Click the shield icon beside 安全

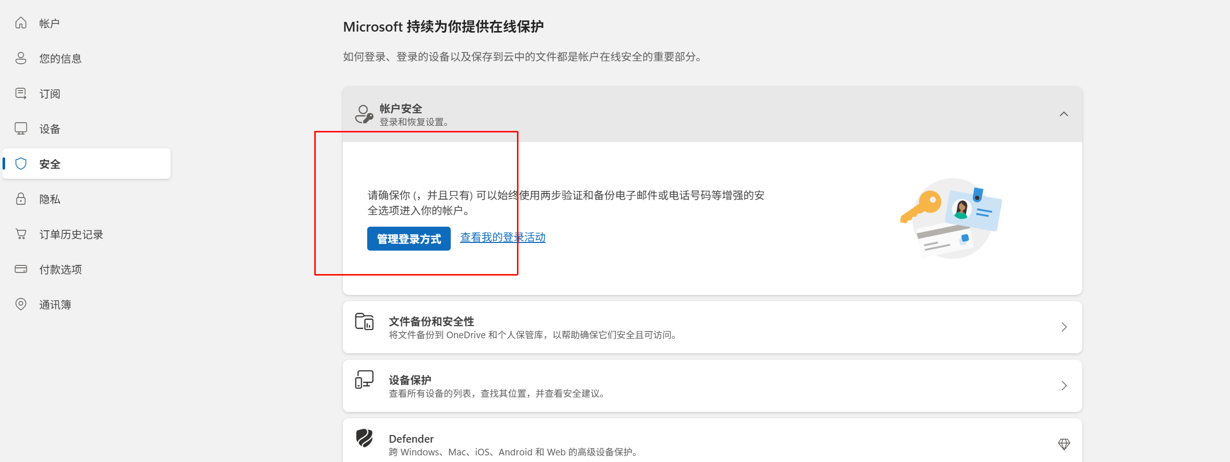(21, 164)
